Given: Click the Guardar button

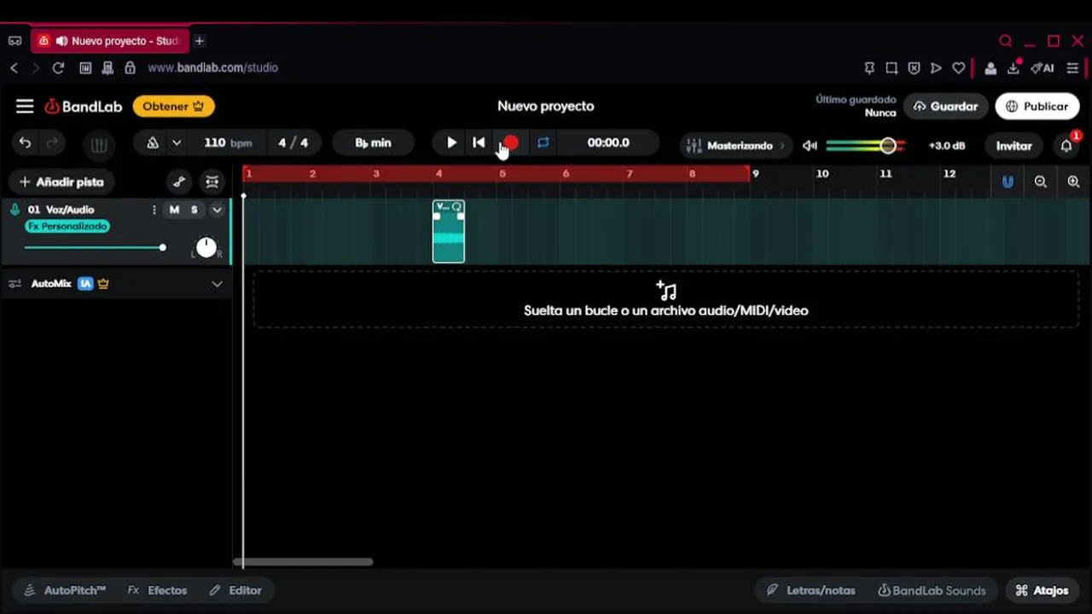Looking at the screenshot, I should (x=945, y=107).
